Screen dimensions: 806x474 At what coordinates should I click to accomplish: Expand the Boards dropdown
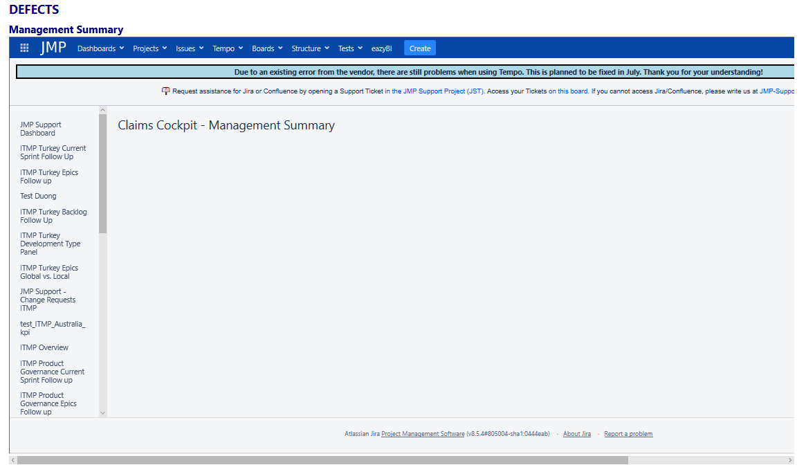point(267,48)
